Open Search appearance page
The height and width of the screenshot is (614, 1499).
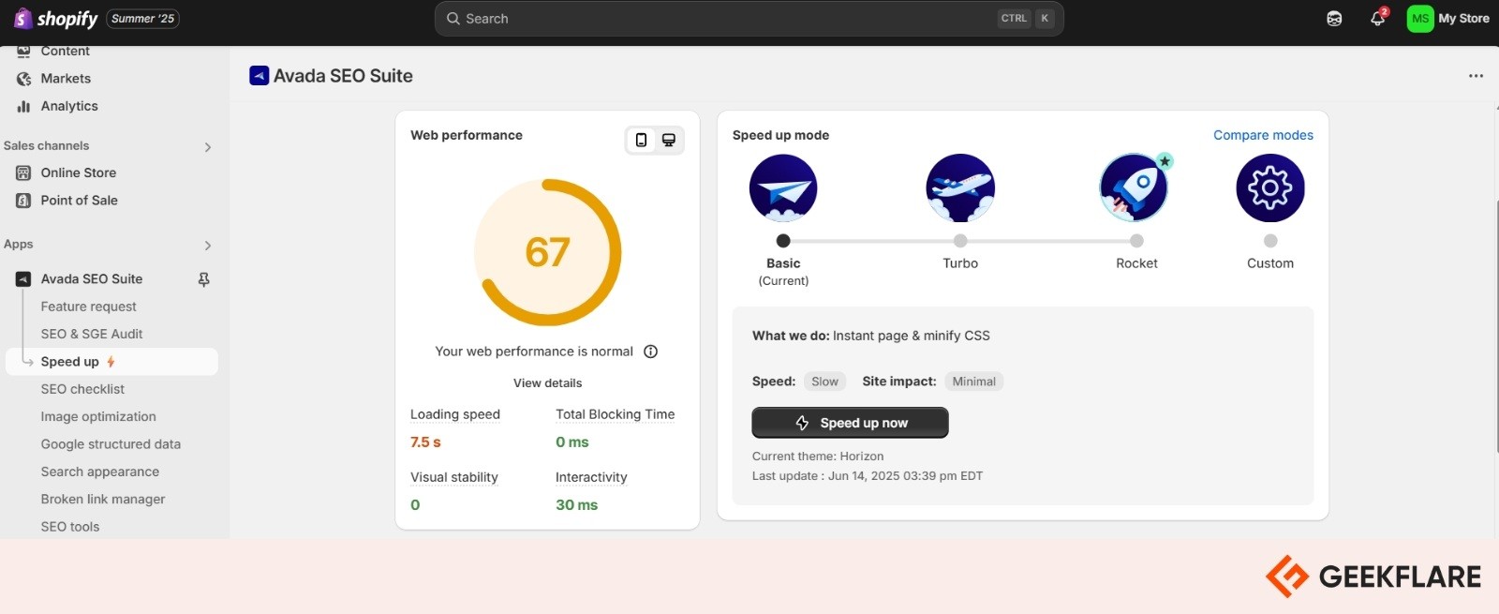coord(99,472)
